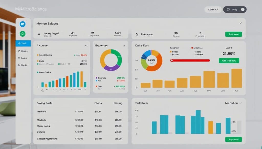Viewport: 262px width, 149px height.
Task: Click the Uepics sidebar icon
Action: 19,51
